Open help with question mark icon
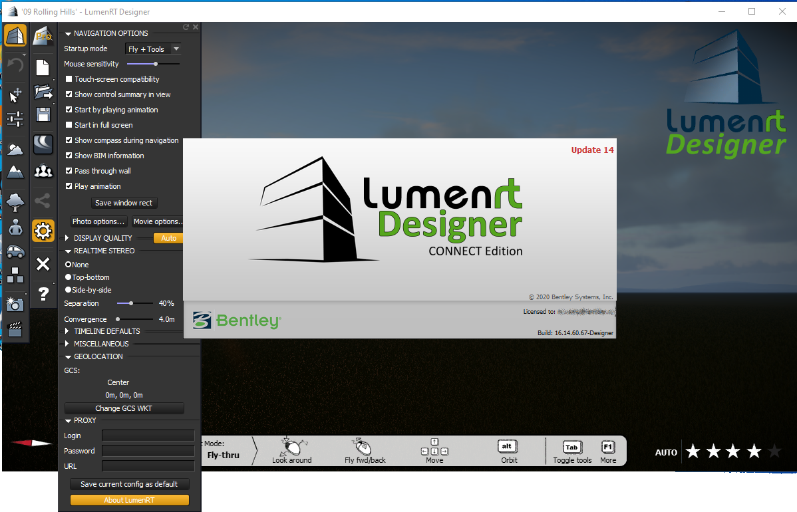 pos(43,294)
